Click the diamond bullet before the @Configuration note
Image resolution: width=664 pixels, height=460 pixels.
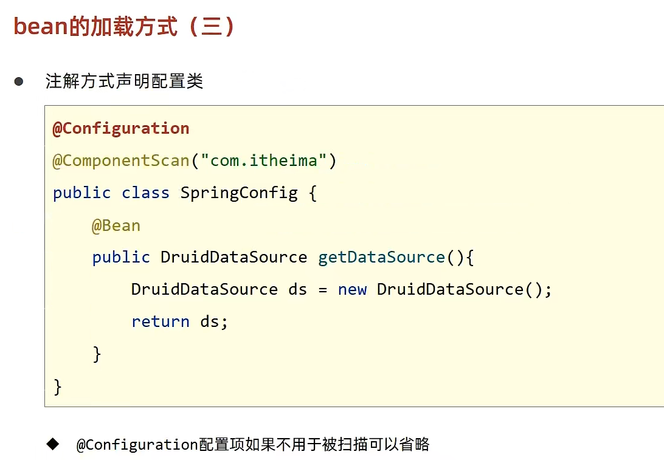click(x=53, y=444)
